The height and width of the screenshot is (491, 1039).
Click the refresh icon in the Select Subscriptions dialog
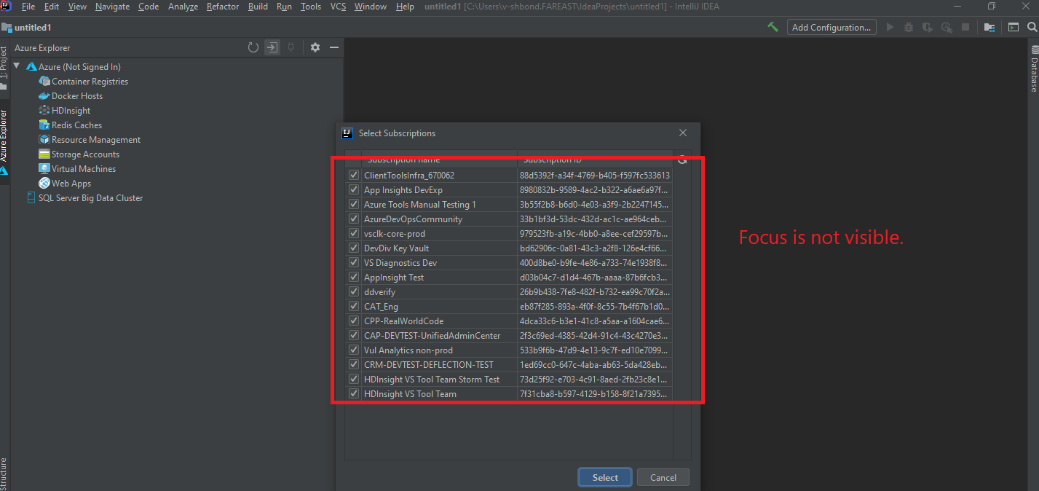coord(682,159)
